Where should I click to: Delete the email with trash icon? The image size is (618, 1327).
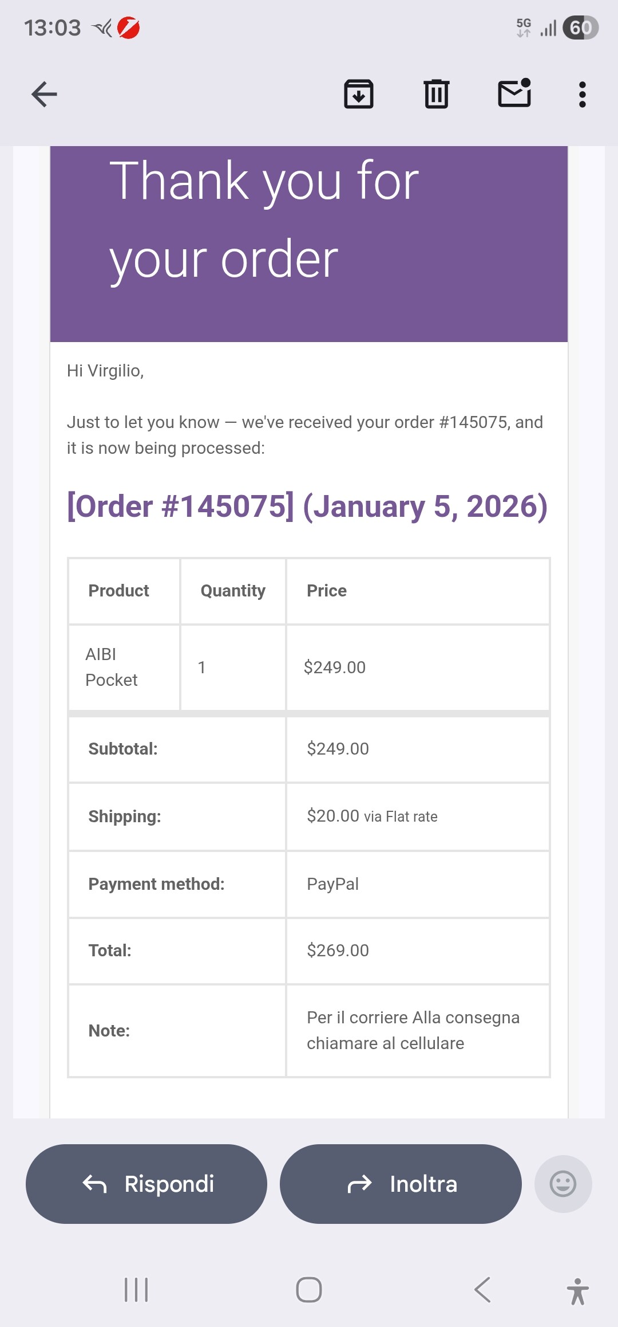(437, 95)
